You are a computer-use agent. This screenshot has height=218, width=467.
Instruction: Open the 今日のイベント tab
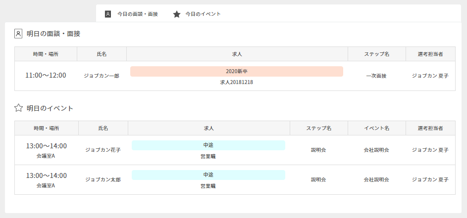(203, 14)
